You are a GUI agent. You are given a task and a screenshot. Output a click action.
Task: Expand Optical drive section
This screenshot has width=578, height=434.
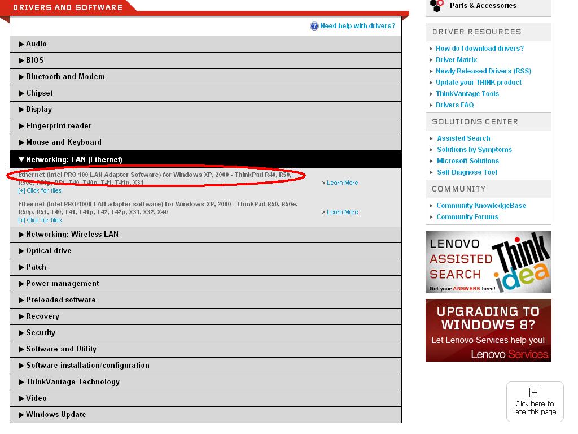pyautogui.click(x=205, y=250)
